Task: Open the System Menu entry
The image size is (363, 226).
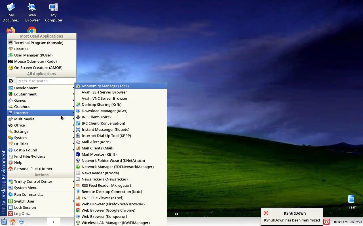Action: click(41, 188)
